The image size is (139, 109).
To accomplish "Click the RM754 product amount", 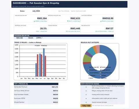I will coord(56,91).
